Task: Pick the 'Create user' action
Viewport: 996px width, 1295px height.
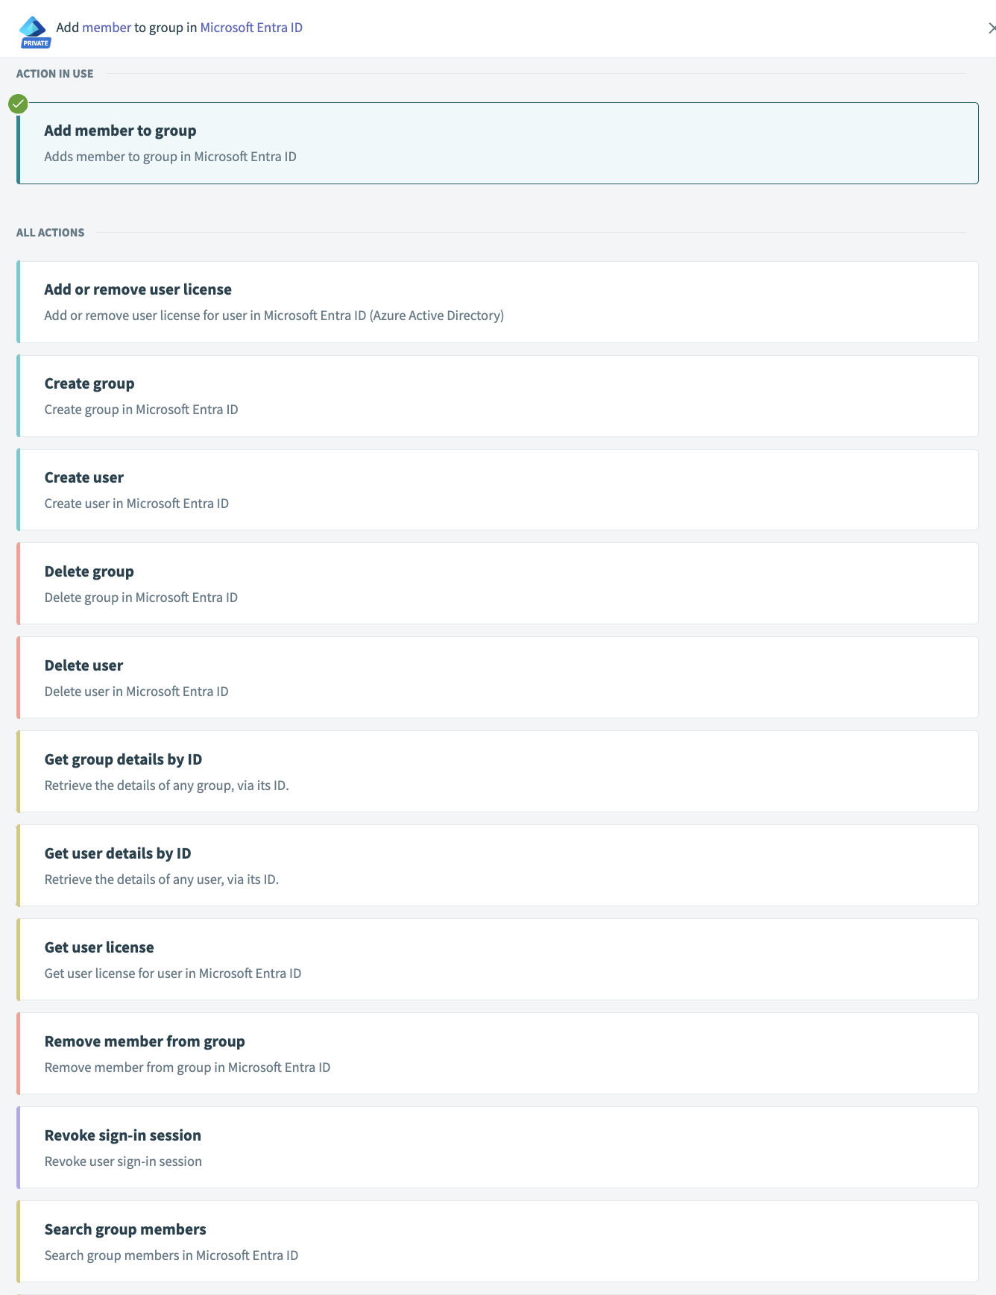Action: pos(497,490)
